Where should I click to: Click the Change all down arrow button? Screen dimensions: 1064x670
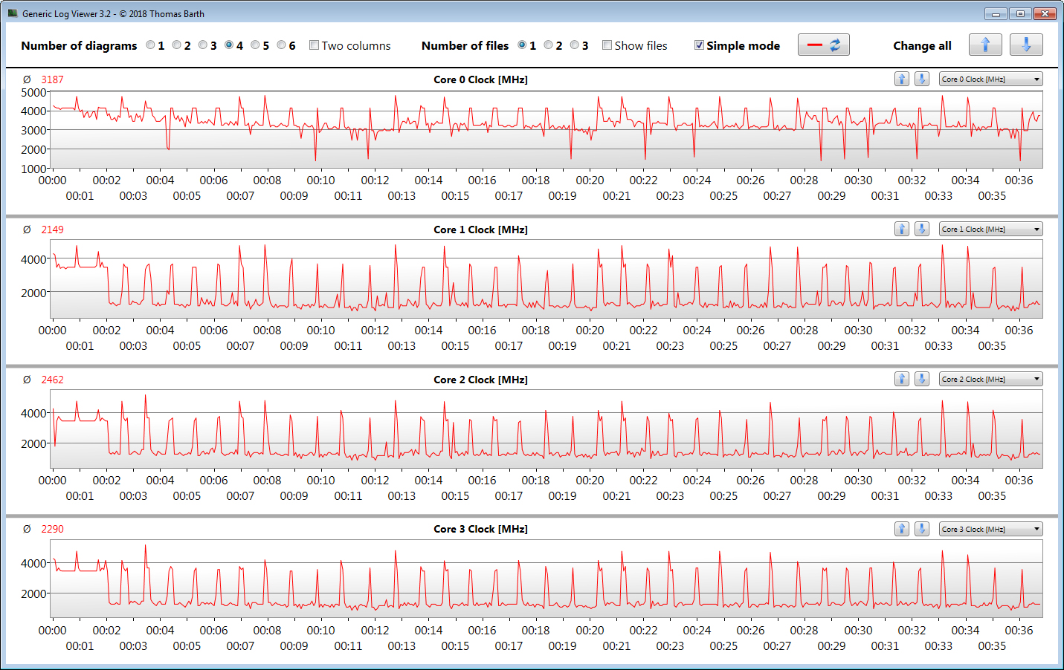pos(1026,45)
